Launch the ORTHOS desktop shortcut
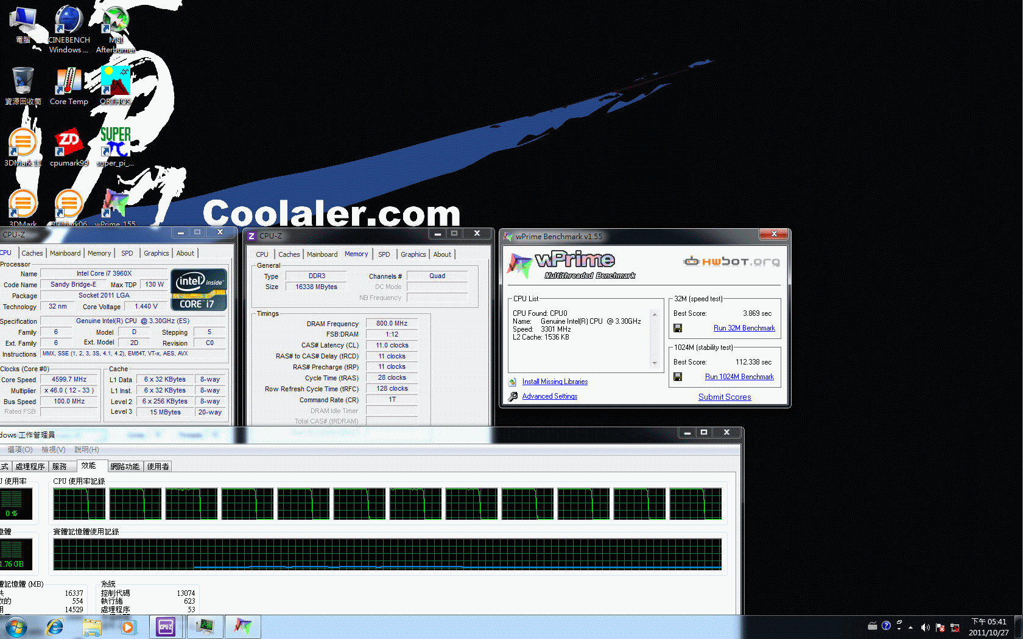The image size is (1023, 639). coord(115,86)
